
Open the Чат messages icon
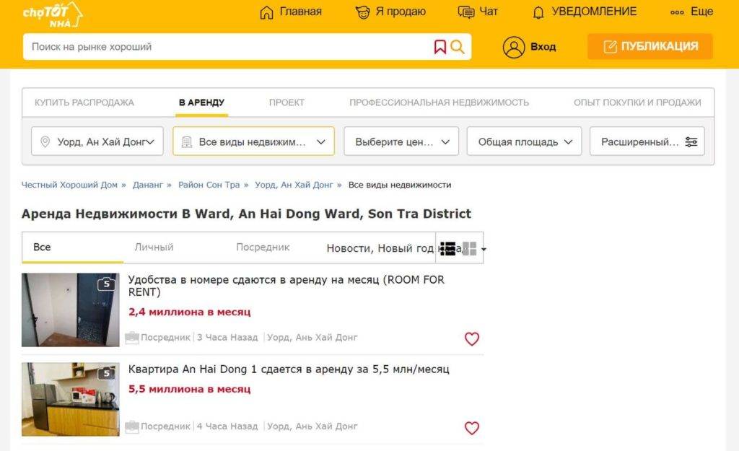coord(466,12)
